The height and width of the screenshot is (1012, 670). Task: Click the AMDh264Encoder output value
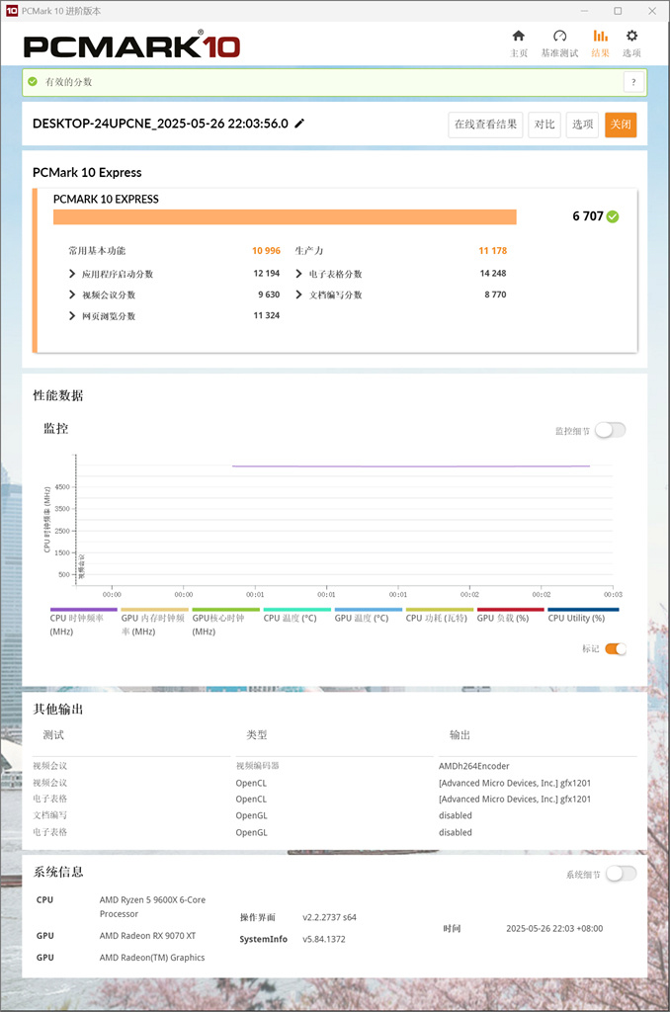click(473, 766)
